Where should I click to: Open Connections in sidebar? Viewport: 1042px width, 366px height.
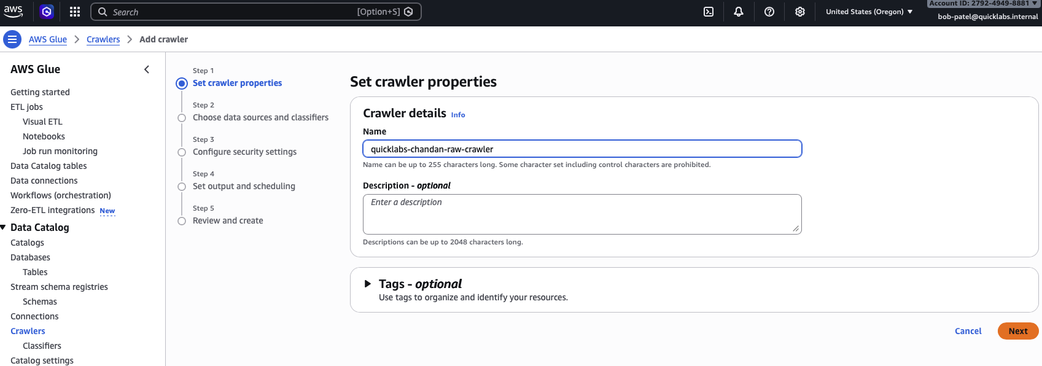[x=34, y=316]
